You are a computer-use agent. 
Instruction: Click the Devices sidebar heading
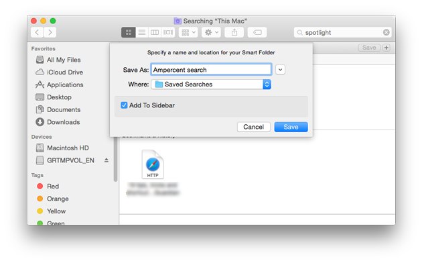point(42,137)
